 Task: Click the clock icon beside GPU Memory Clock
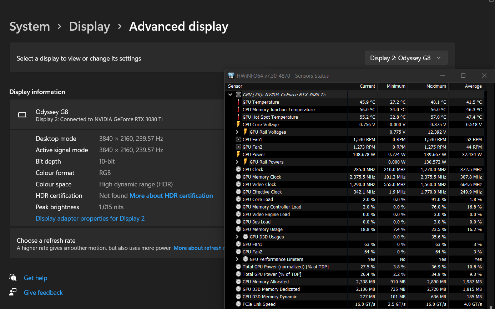[238, 177]
